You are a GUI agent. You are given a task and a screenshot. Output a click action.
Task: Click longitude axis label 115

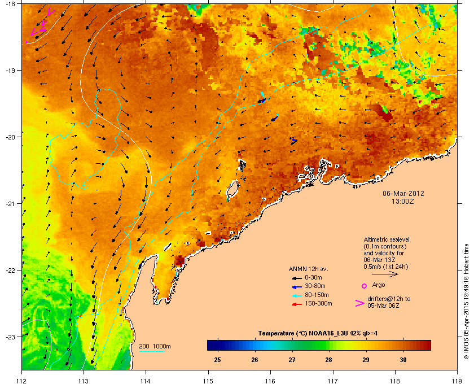click(x=208, y=381)
